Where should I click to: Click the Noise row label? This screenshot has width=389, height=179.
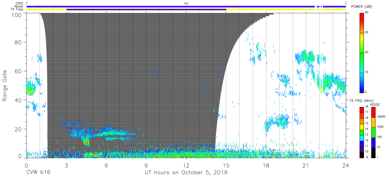coord(19,6)
